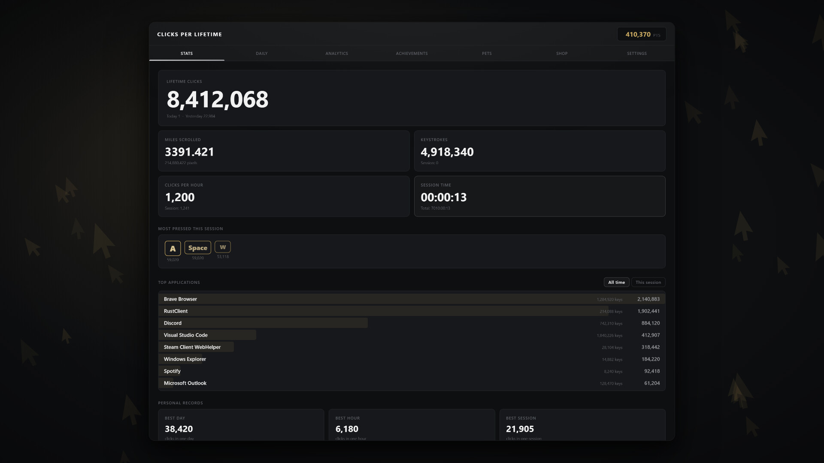Click Discord's 742,310 keys value
The image size is (824, 463).
pyautogui.click(x=611, y=323)
